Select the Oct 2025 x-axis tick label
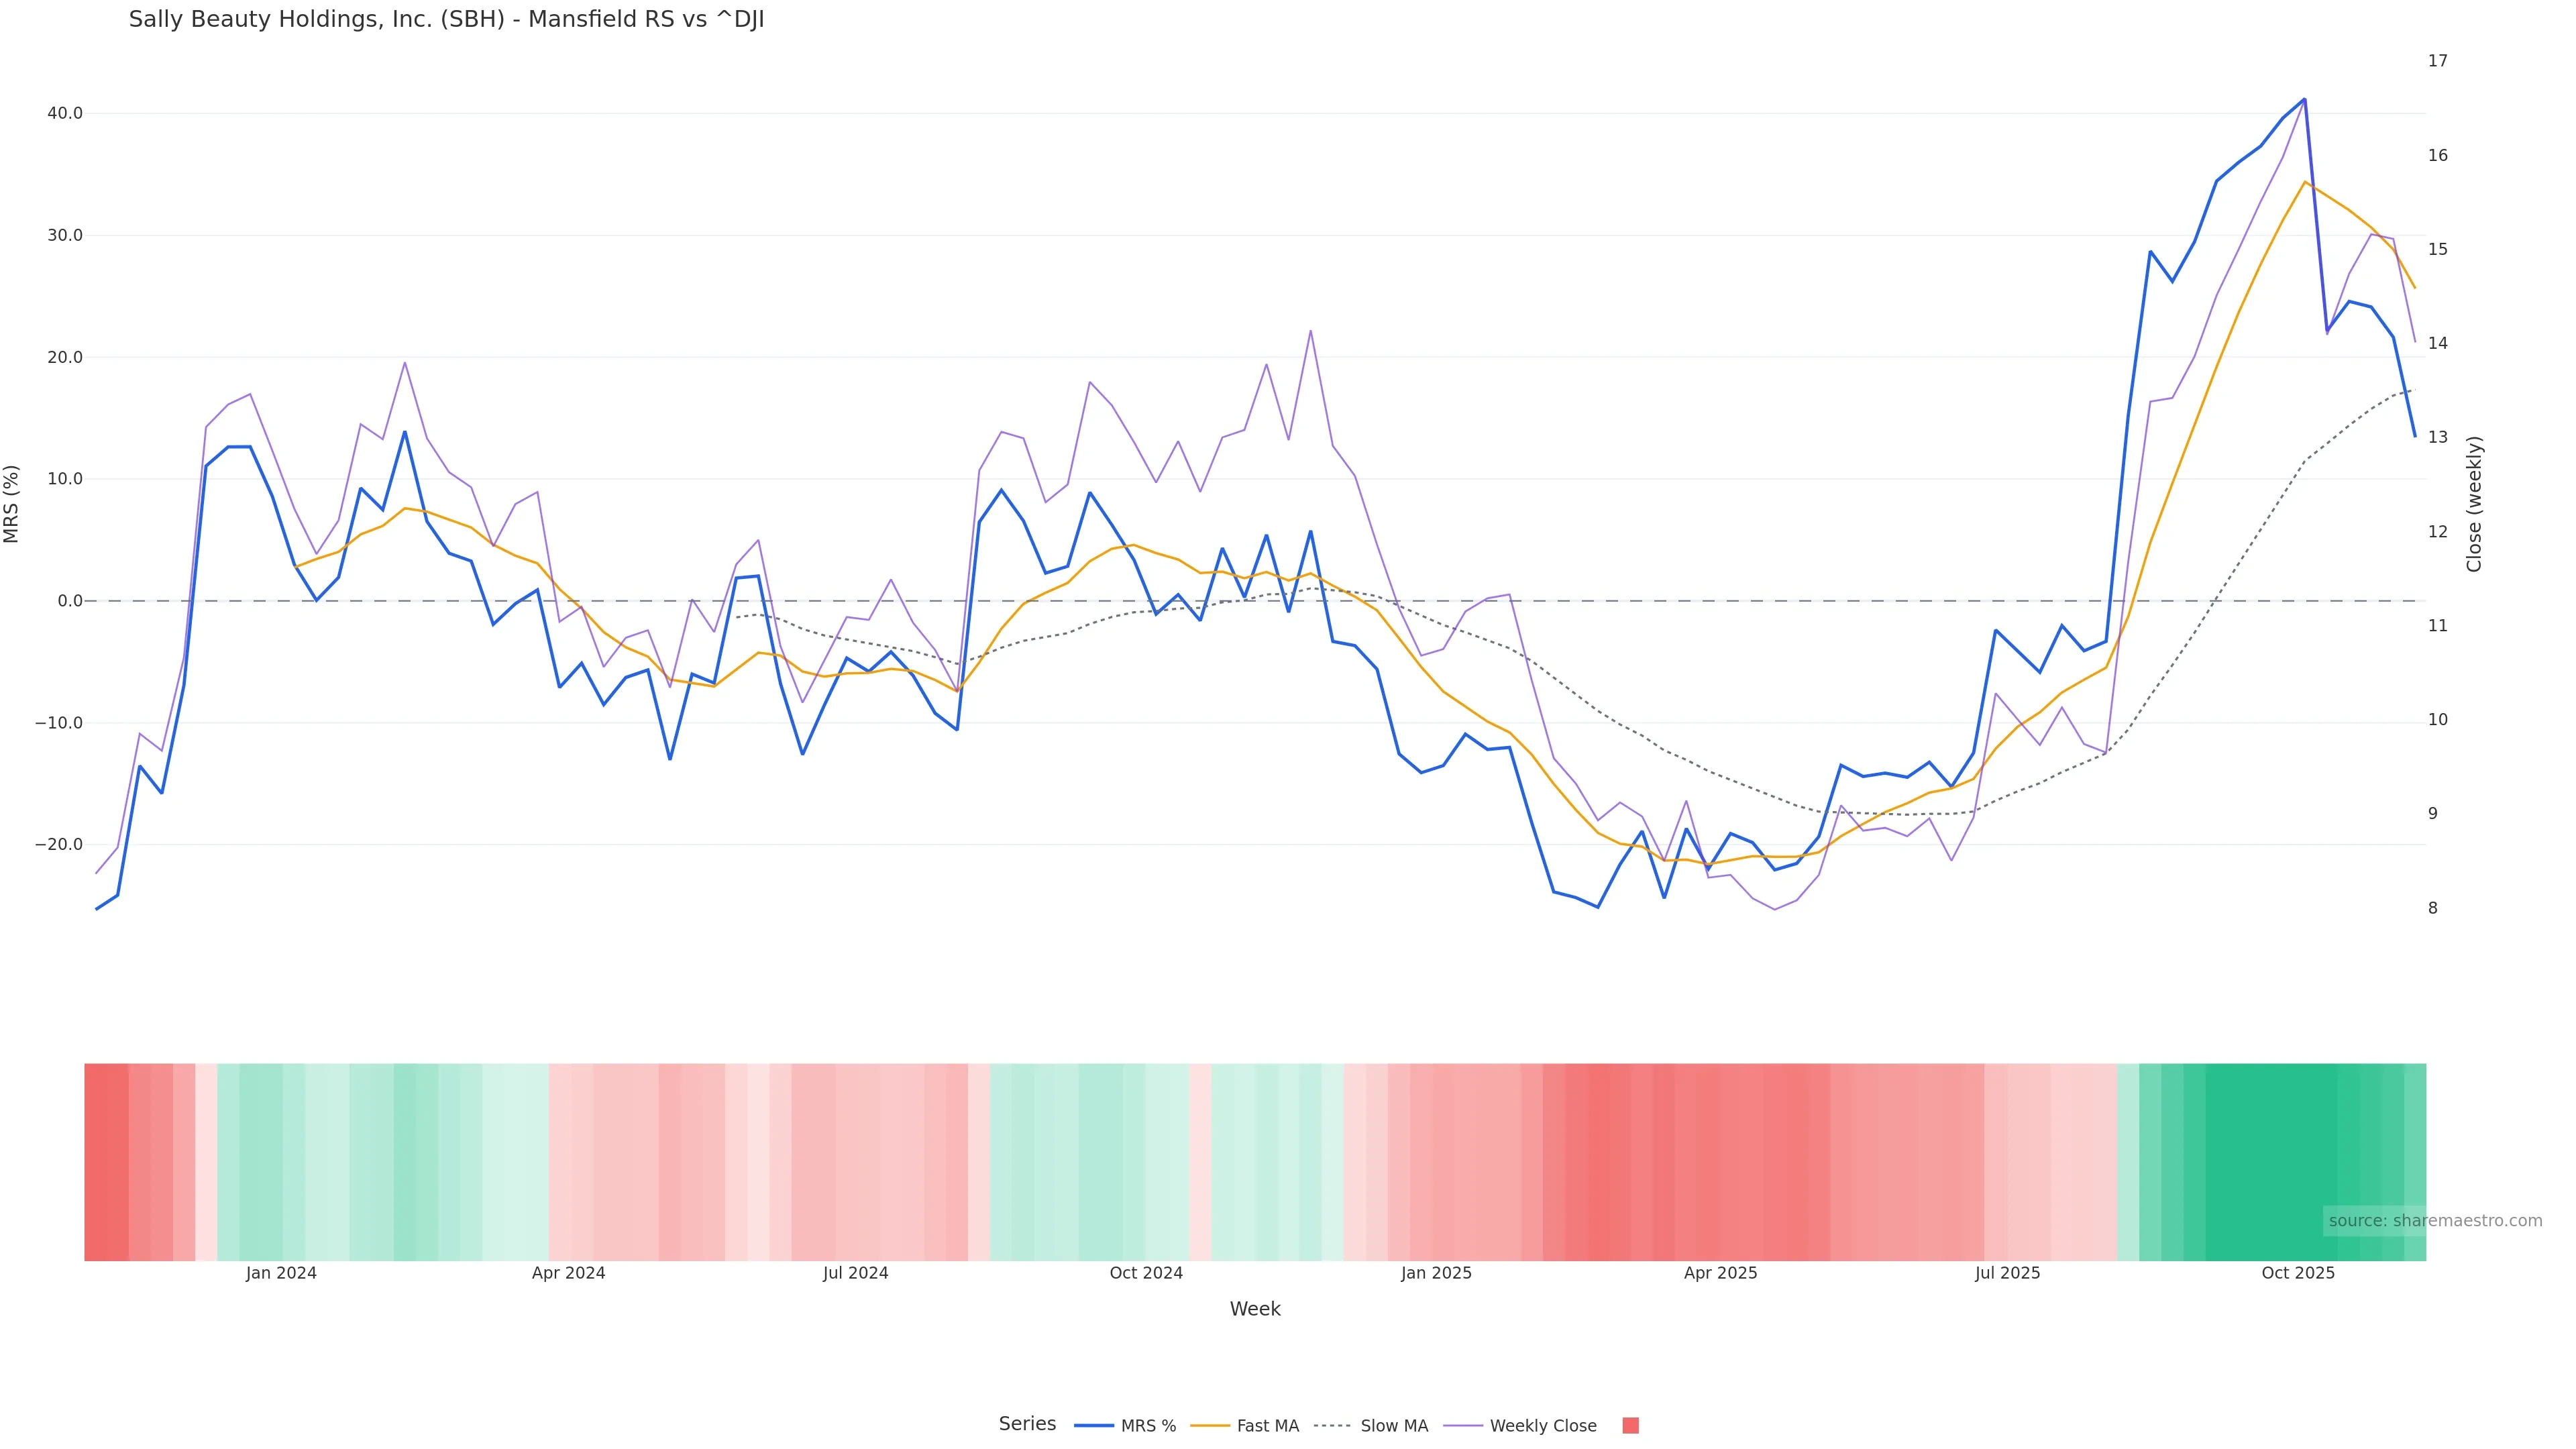This screenshot has width=2576, height=1449. click(x=2298, y=1274)
